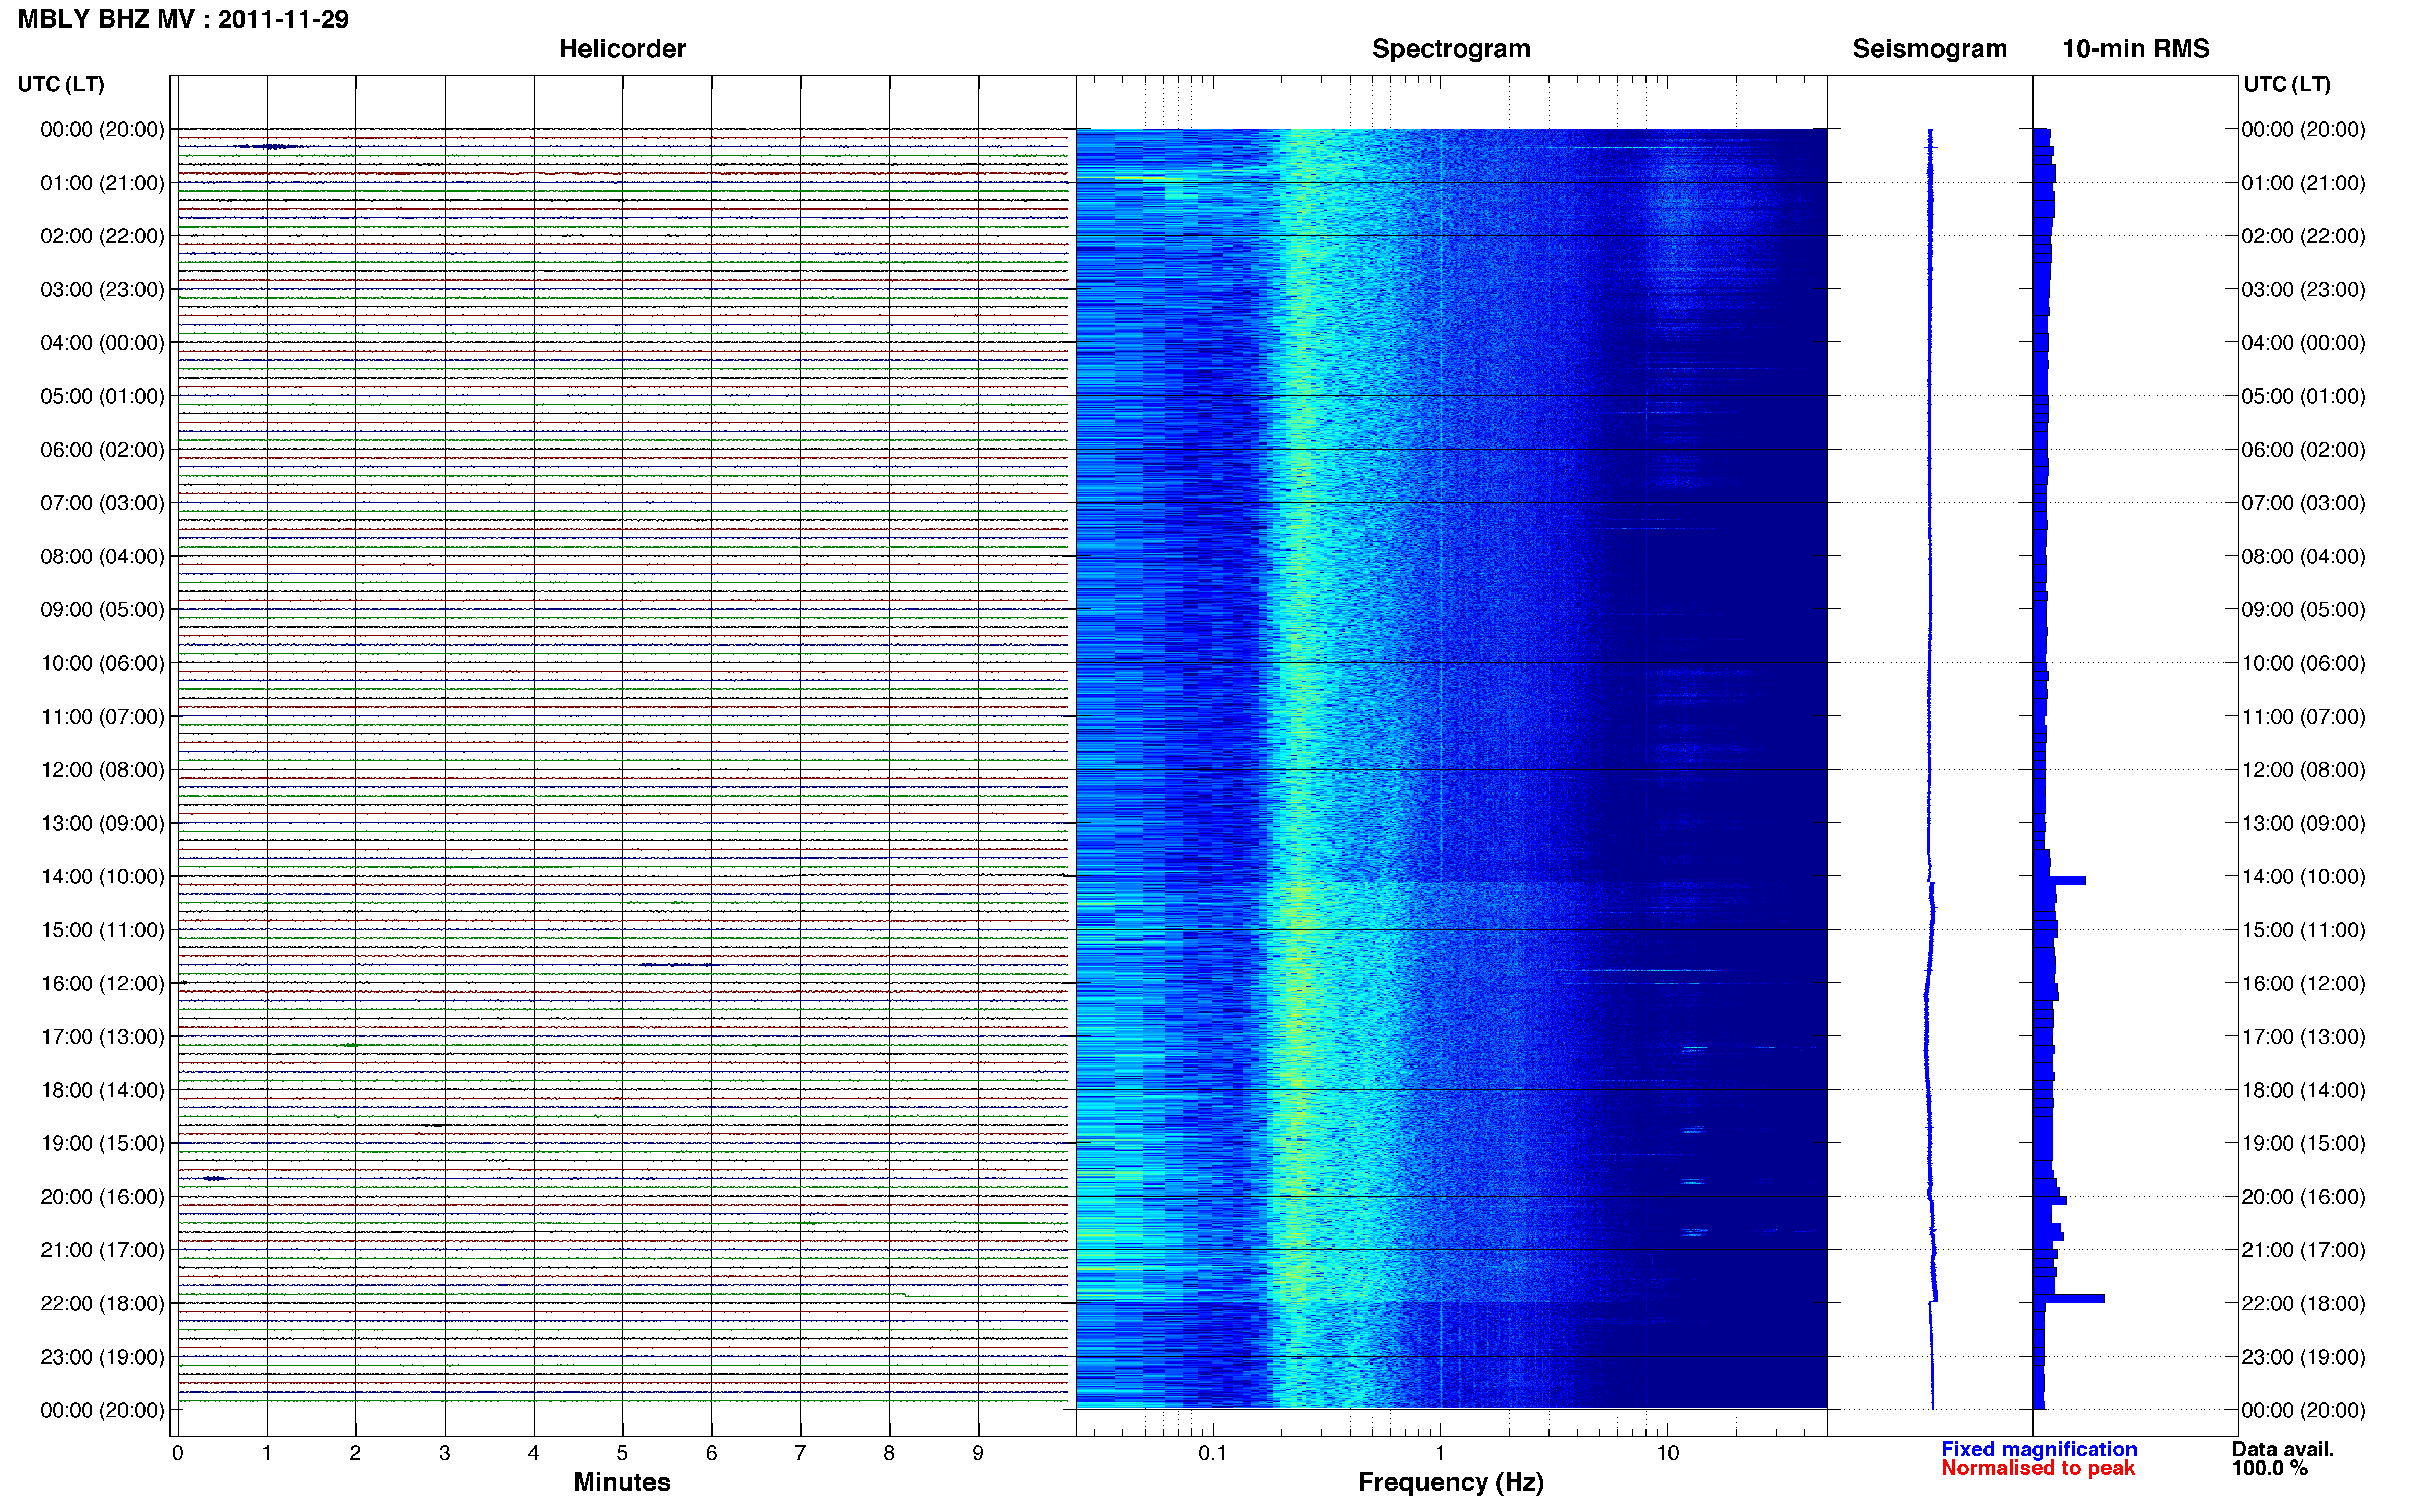Click left-axis time label "18:00 (14:00)"

click(x=102, y=1090)
